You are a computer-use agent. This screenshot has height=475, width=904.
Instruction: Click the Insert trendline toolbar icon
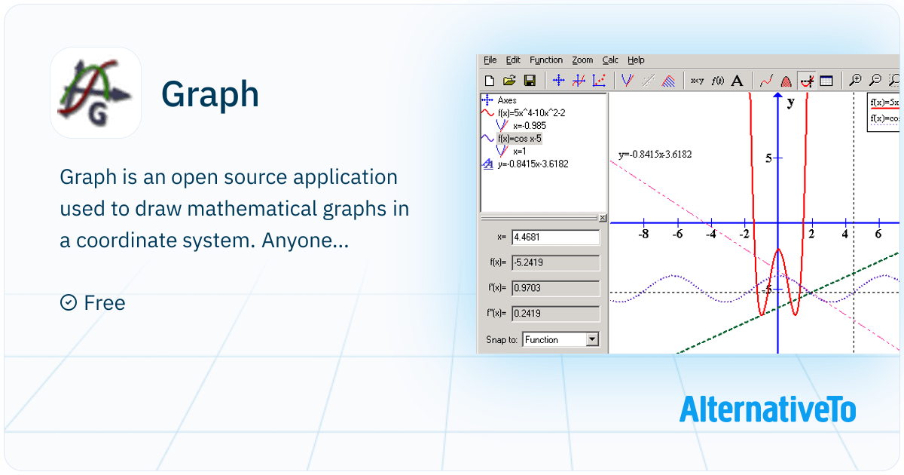[647, 81]
